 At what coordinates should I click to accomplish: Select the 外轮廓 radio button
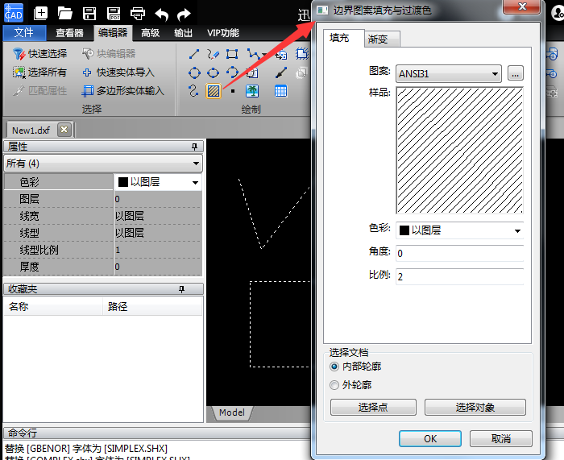(335, 385)
